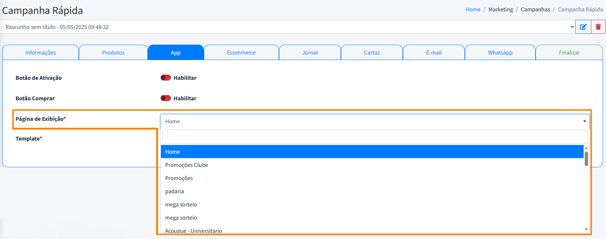Viewport: 606px width, 239px height.
Task: Switch to the Informações tab
Action: pos(40,53)
